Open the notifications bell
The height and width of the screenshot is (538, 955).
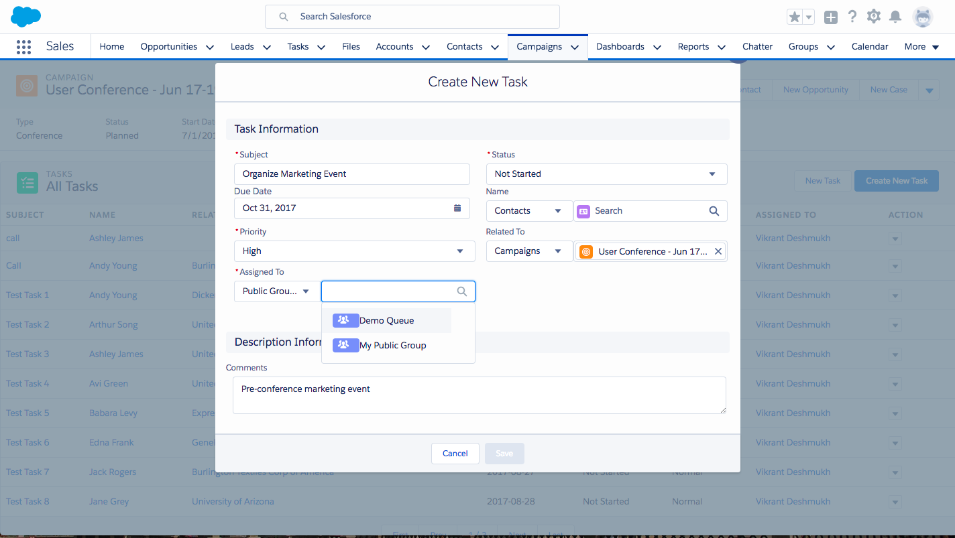click(895, 17)
